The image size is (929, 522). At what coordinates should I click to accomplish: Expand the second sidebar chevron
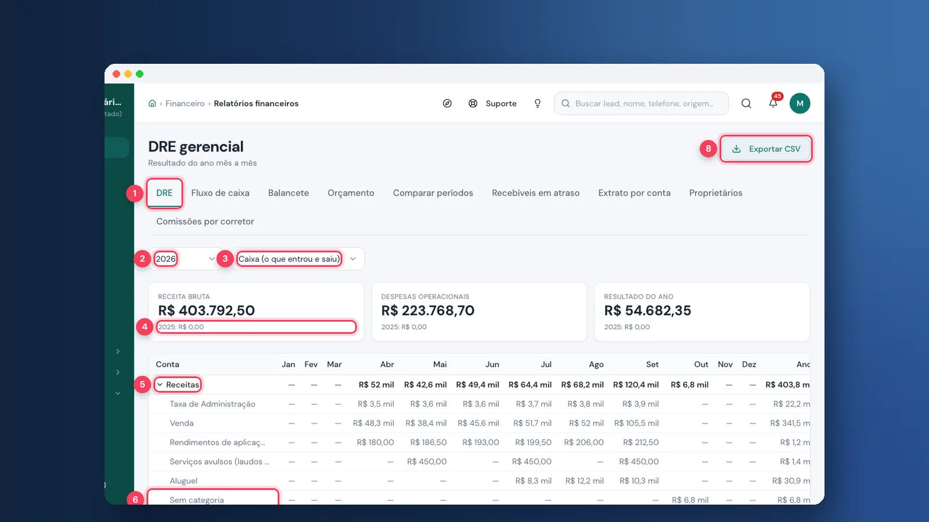pos(118,372)
